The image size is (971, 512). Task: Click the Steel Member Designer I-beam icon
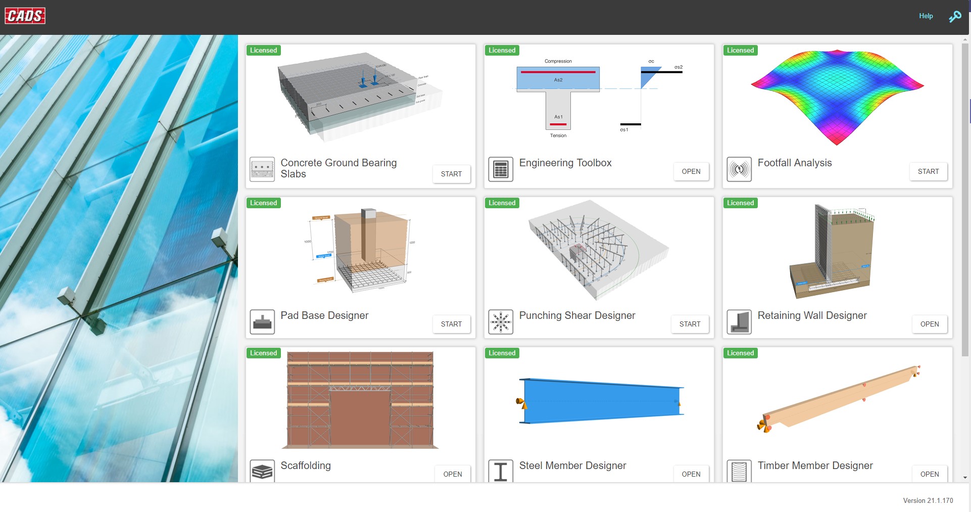click(501, 471)
